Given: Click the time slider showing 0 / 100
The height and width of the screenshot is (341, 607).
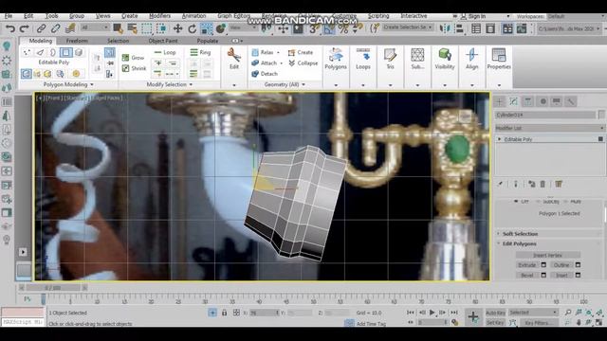Looking at the screenshot, I should coord(53,288).
